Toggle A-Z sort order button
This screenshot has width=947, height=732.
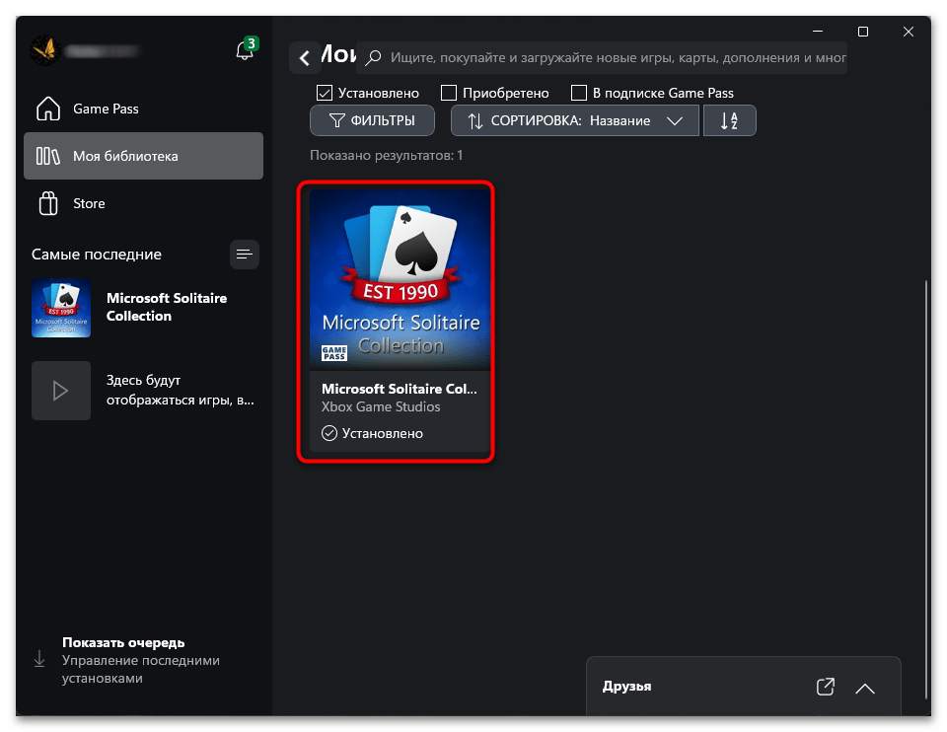pos(730,120)
